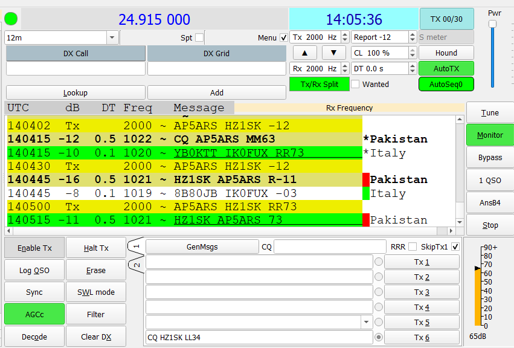Select the Tx 3 radio button

(x=379, y=292)
